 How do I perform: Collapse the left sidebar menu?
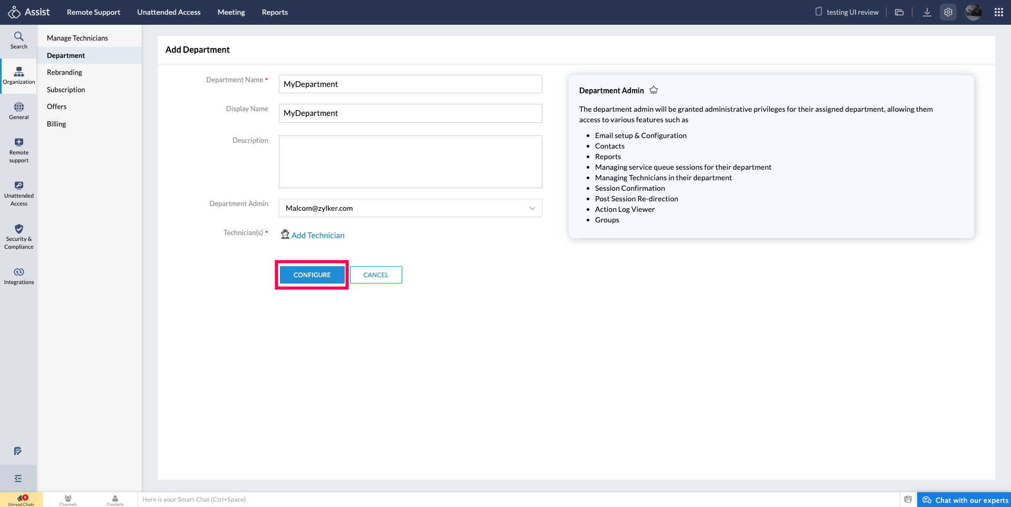click(x=18, y=479)
